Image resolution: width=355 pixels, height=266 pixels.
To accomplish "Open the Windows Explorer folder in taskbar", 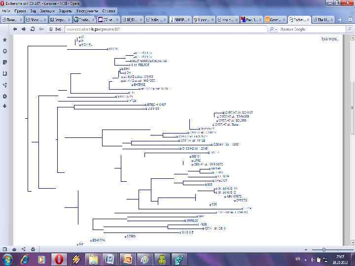I will 93,259.
